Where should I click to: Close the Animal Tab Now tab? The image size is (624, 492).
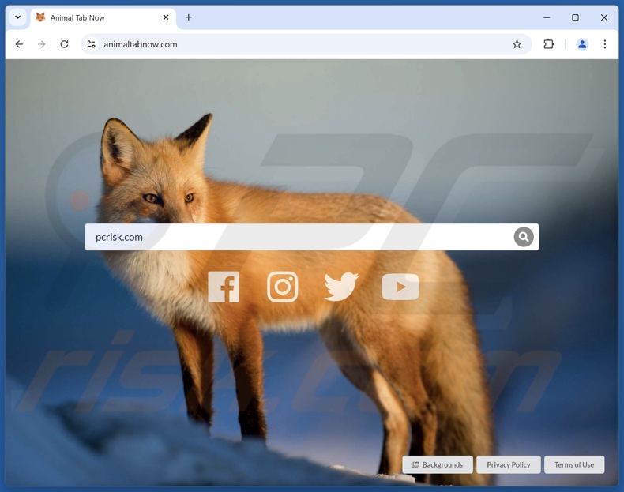(166, 17)
